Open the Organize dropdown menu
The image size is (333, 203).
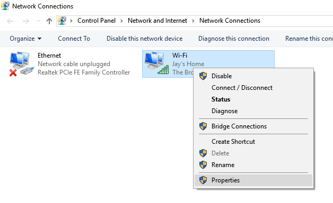point(25,39)
